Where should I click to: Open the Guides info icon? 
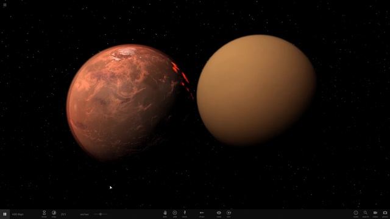click(356, 214)
